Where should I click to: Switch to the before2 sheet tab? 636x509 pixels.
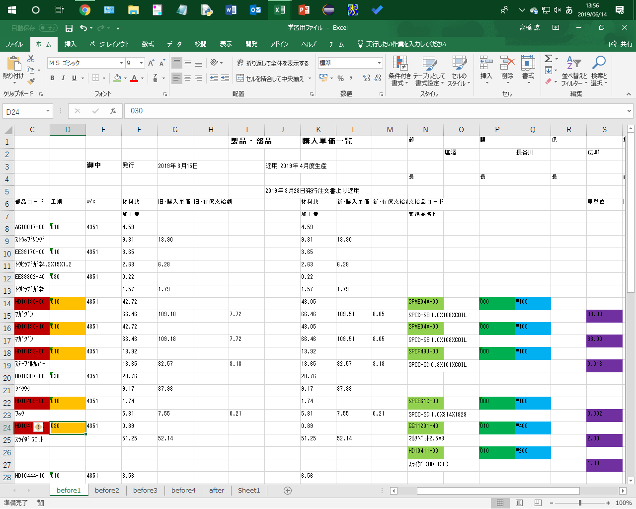(x=107, y=491)
